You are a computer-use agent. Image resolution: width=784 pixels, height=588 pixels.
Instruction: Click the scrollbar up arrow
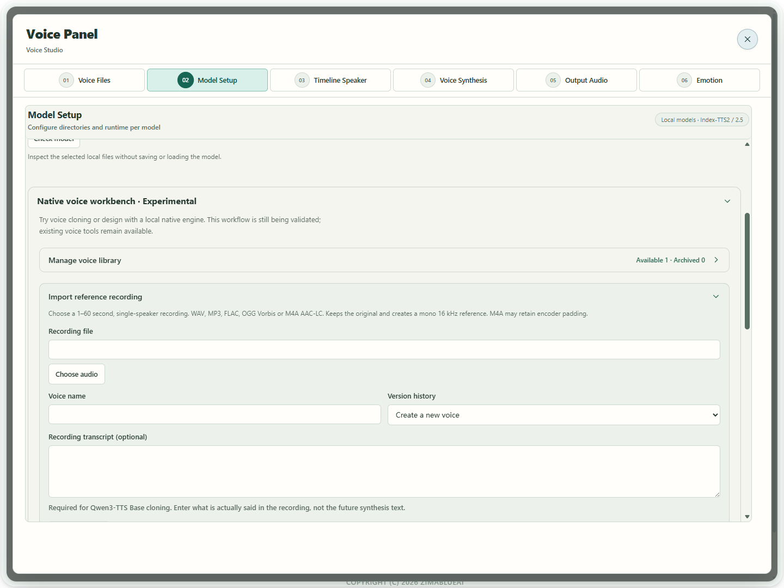point(747,144)
